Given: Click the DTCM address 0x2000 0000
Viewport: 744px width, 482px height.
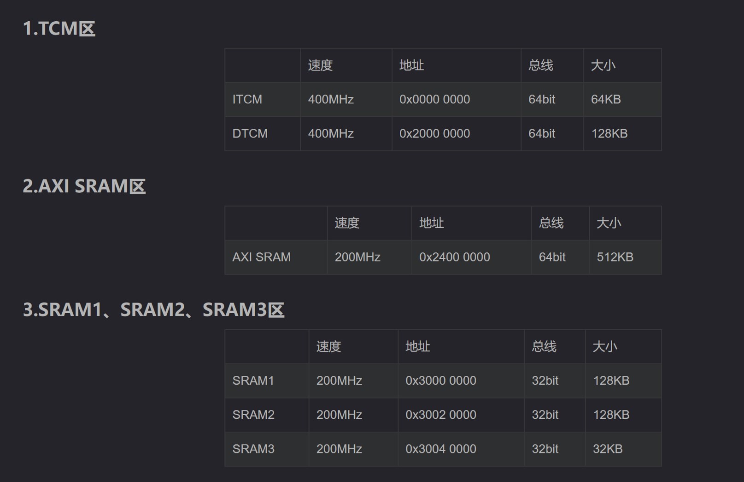Looking at the screenshot, I should tap(434, 134).
